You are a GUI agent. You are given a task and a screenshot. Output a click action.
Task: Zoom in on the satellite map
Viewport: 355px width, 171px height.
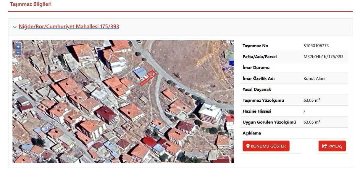click(18, 46)
